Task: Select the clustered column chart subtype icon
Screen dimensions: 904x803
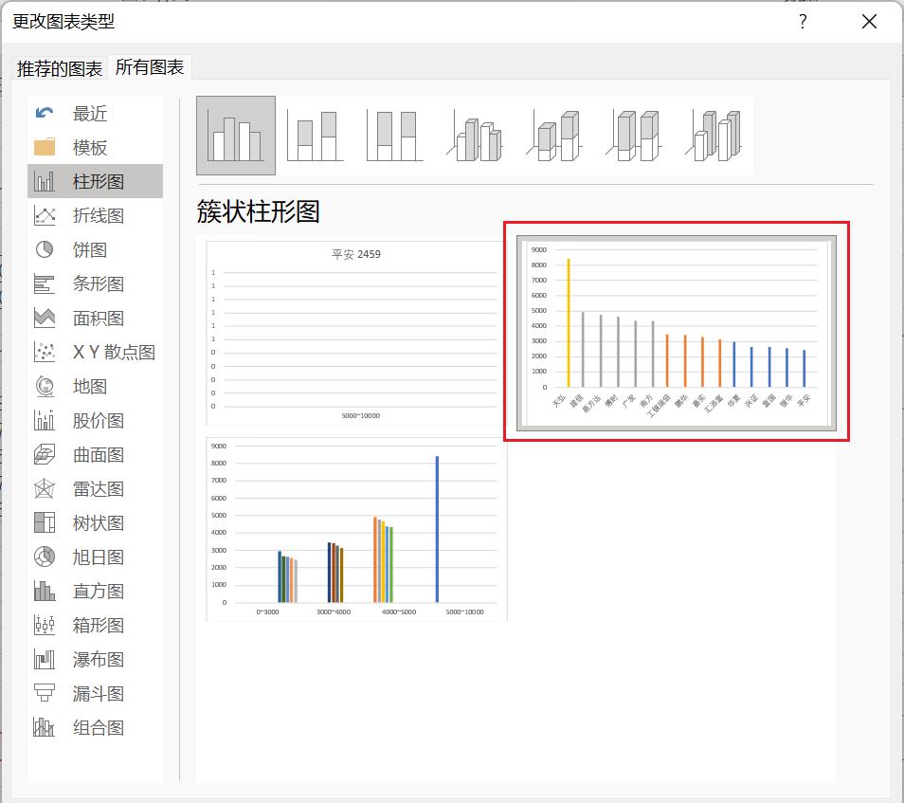Action: [236, 136]
